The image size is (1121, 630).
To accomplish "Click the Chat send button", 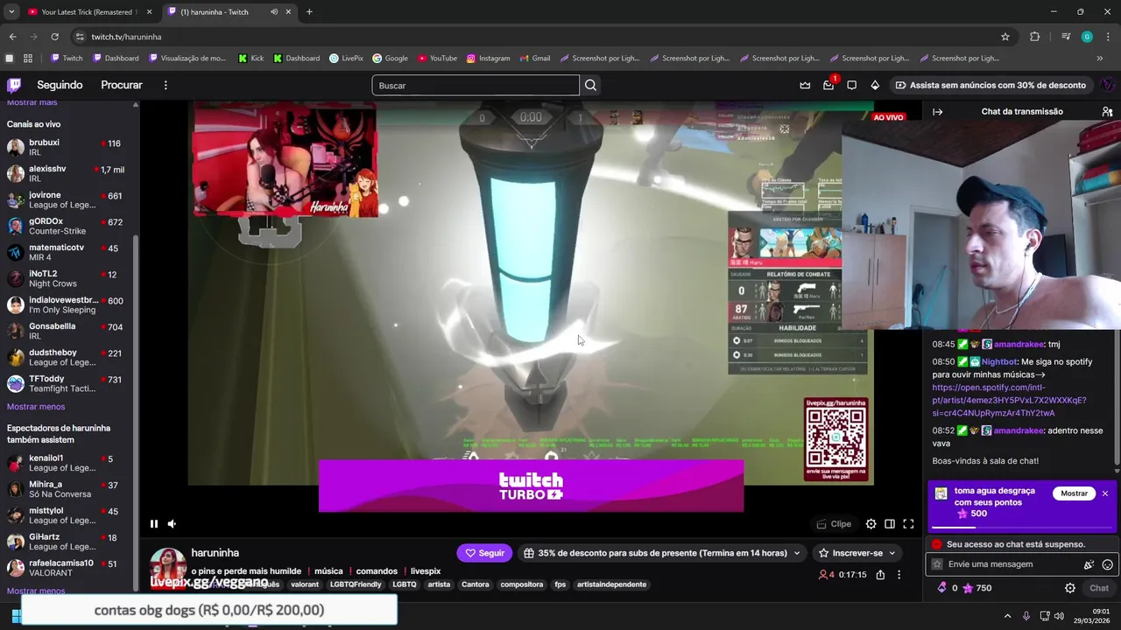I will pyautogui.click(x=1099, y=588).
